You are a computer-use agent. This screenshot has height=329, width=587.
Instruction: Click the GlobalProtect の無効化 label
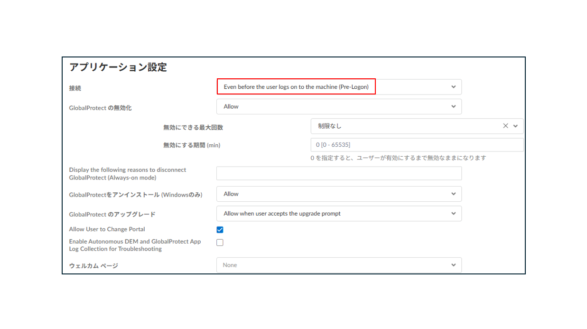coord(100,108)
